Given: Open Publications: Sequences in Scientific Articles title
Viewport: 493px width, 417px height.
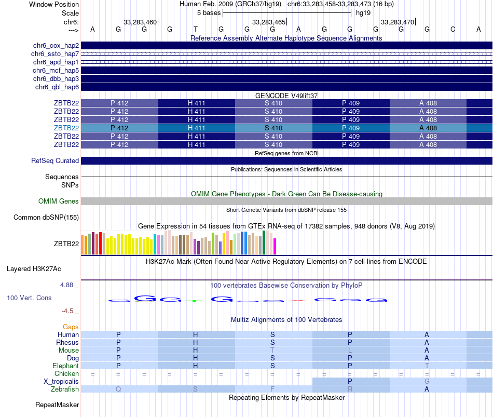Looking at the screenshot, I should pos(286,169).
